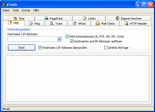Open the Listen tab magnifier icon

click(x=84, y=18)
